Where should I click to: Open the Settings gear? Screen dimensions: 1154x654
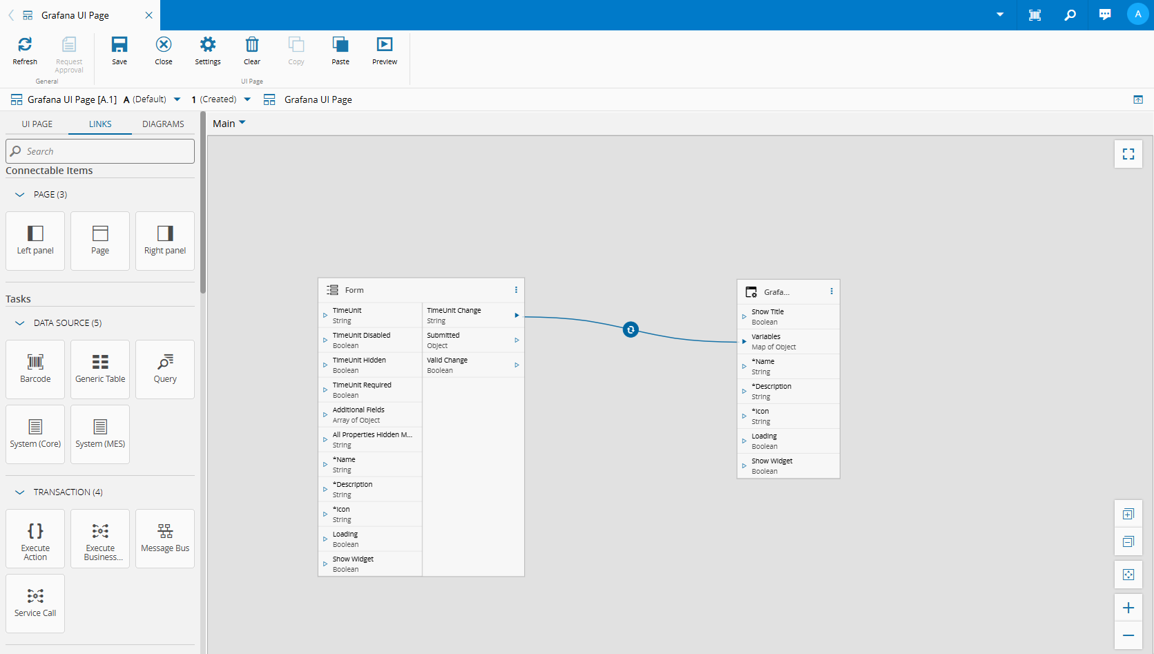tap(208, 45)
